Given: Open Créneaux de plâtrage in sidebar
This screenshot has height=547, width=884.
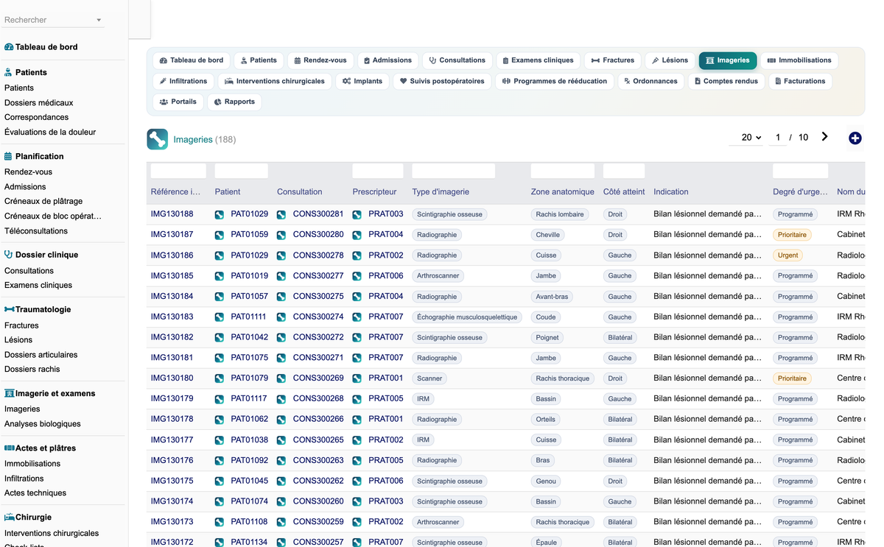Looking at the screenshot, I should pos(43,201).
